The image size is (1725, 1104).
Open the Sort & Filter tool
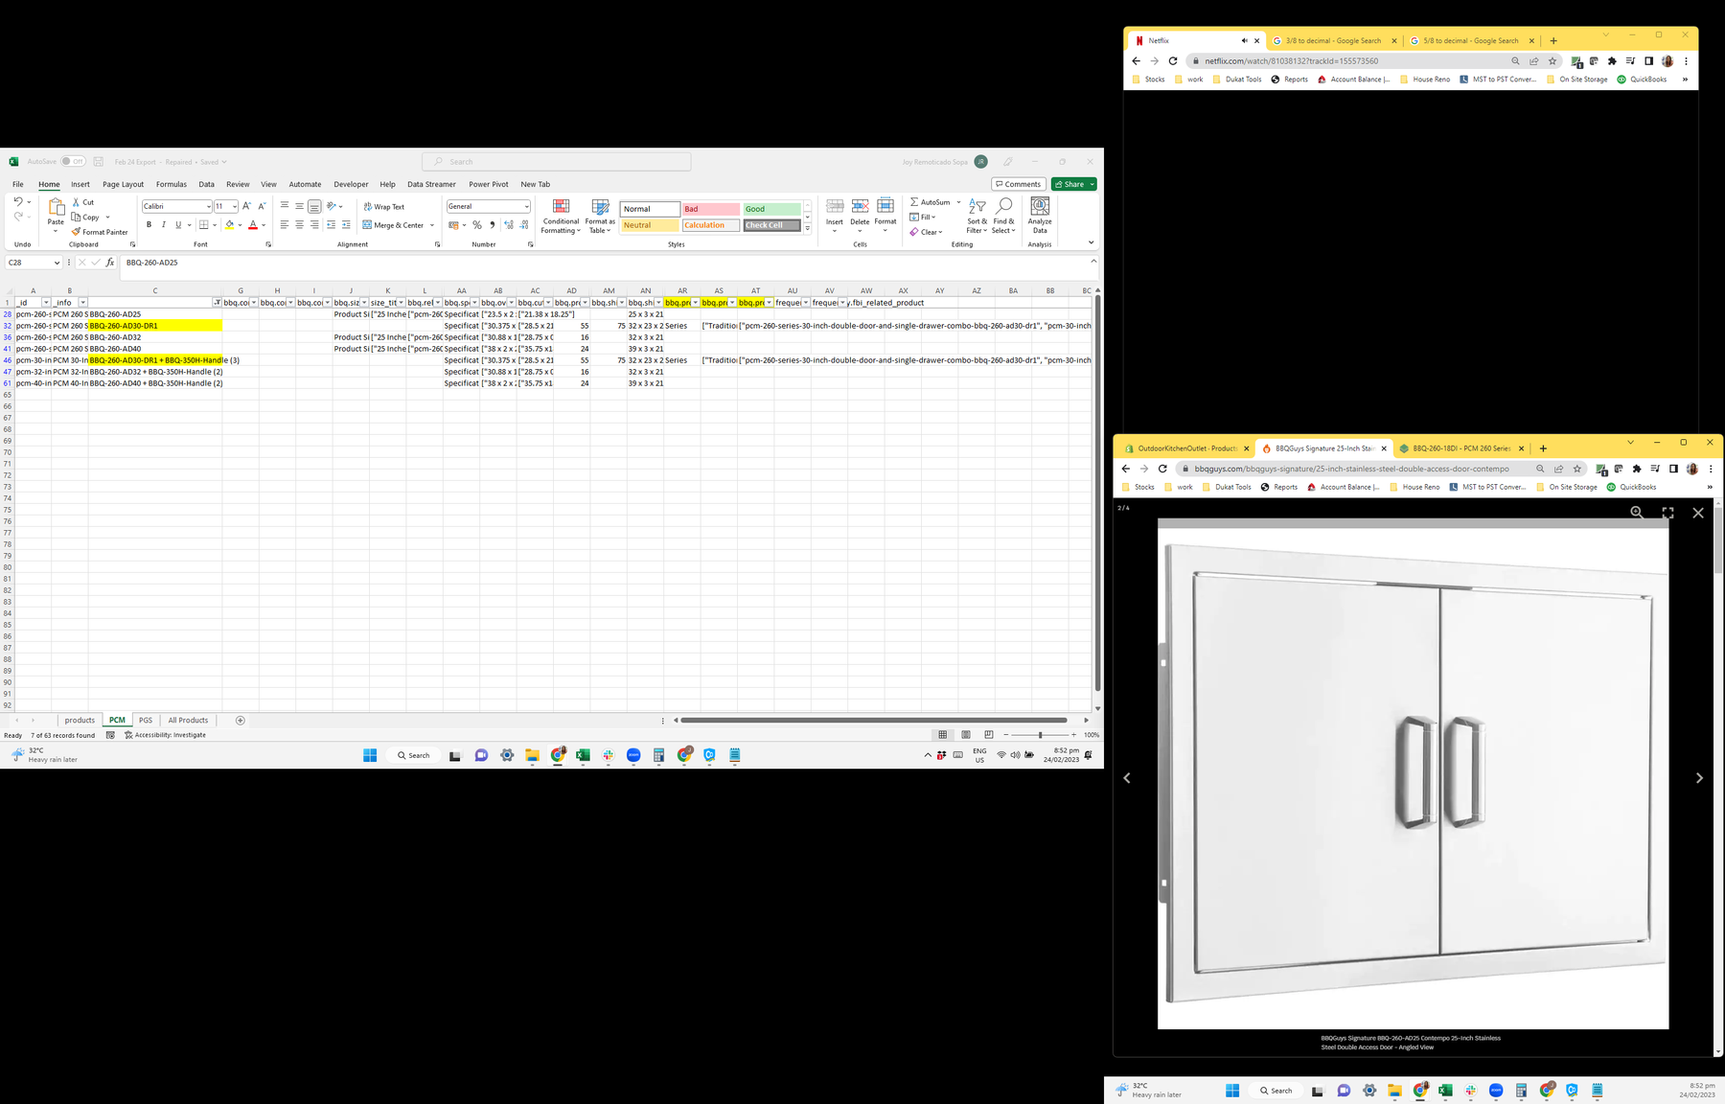(x=977, y=217)
